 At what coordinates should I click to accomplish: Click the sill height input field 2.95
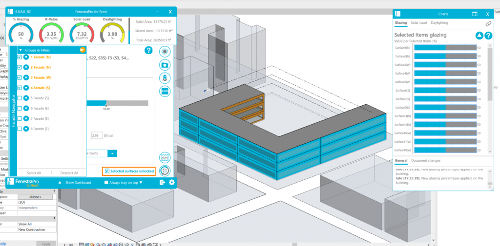97,135
